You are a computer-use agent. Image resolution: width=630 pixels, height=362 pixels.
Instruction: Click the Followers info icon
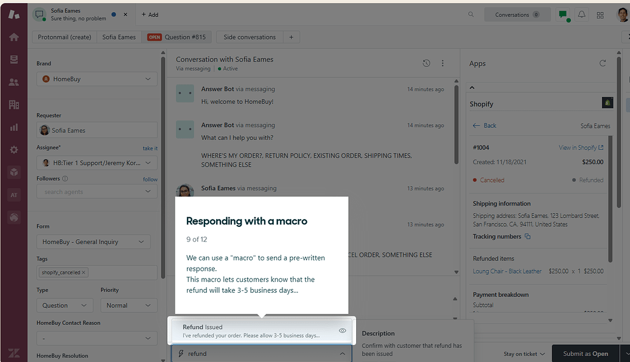pos(65,178)
